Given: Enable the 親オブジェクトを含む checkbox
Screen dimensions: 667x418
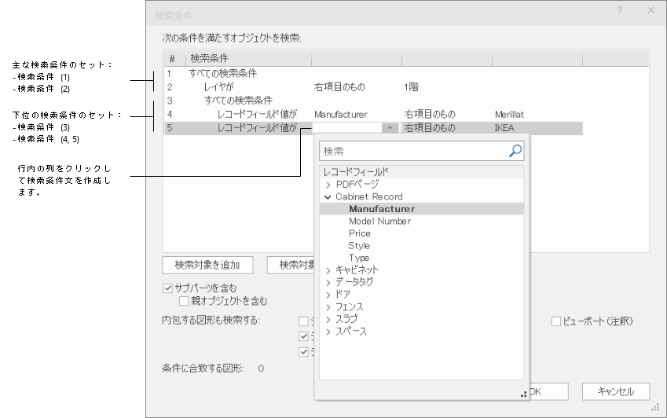Looking at the screenshot, I should point(185,300).
